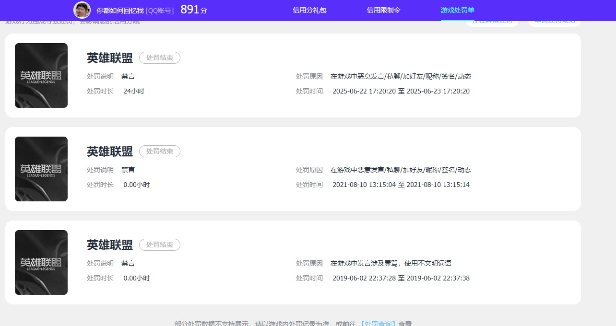This screenshot has width=616, height=326.
Task: Click game thumbnail in 2025-06-22 punishment card
Action: (41, 75)
